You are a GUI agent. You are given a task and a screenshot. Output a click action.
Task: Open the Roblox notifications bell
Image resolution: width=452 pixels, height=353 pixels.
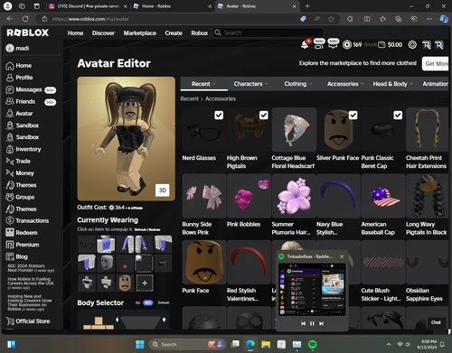[x=305, y=44]
